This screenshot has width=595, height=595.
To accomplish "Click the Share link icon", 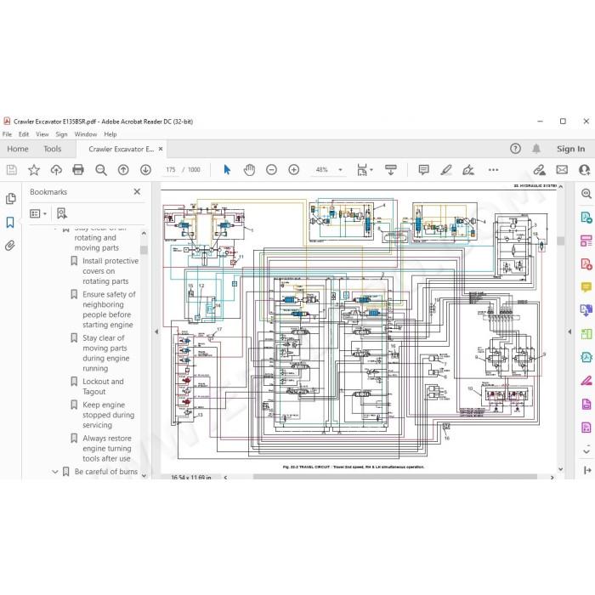I will tap(539, 170).
